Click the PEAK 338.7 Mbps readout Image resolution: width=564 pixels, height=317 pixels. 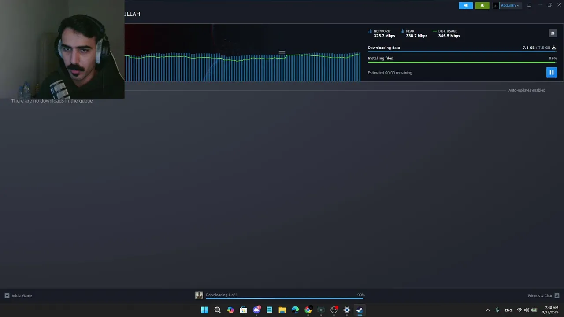pyautogui.click(x=414, y=33)
